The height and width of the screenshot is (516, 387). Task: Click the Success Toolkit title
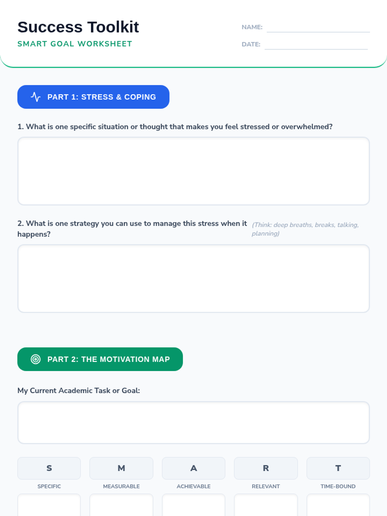click(x=78, y=27)
